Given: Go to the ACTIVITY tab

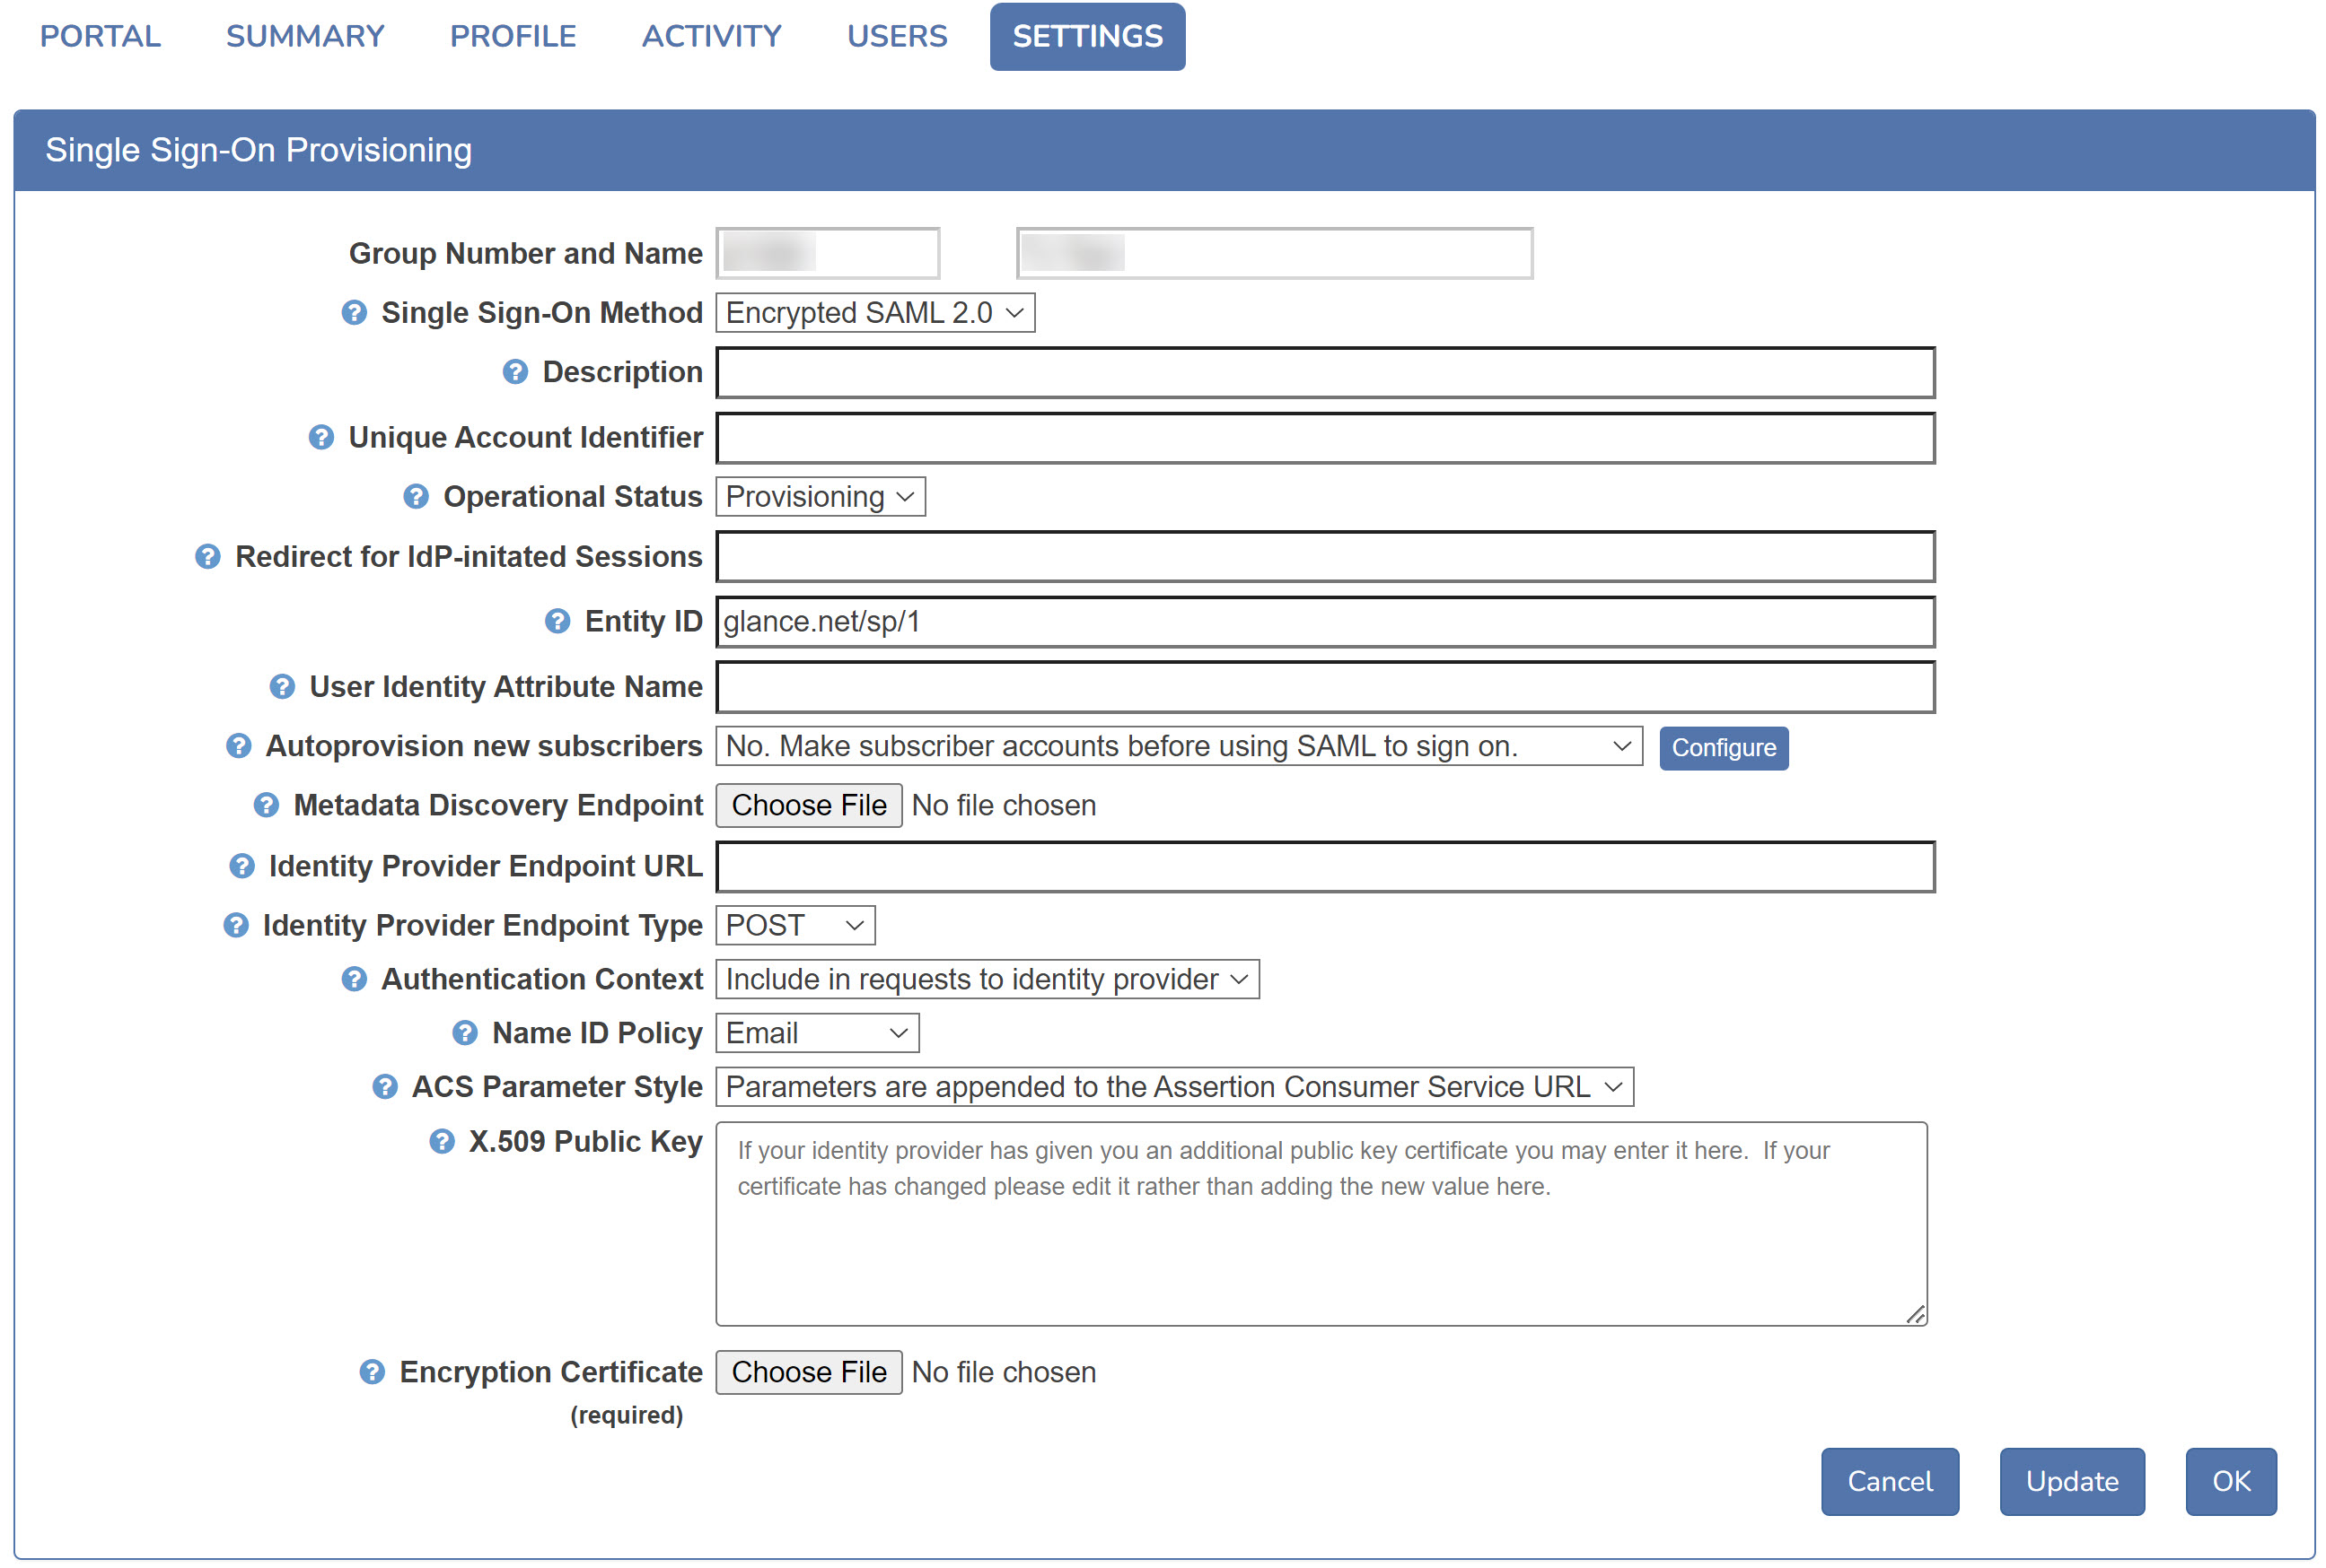Looking at the screenshot, I should (711, 36).
